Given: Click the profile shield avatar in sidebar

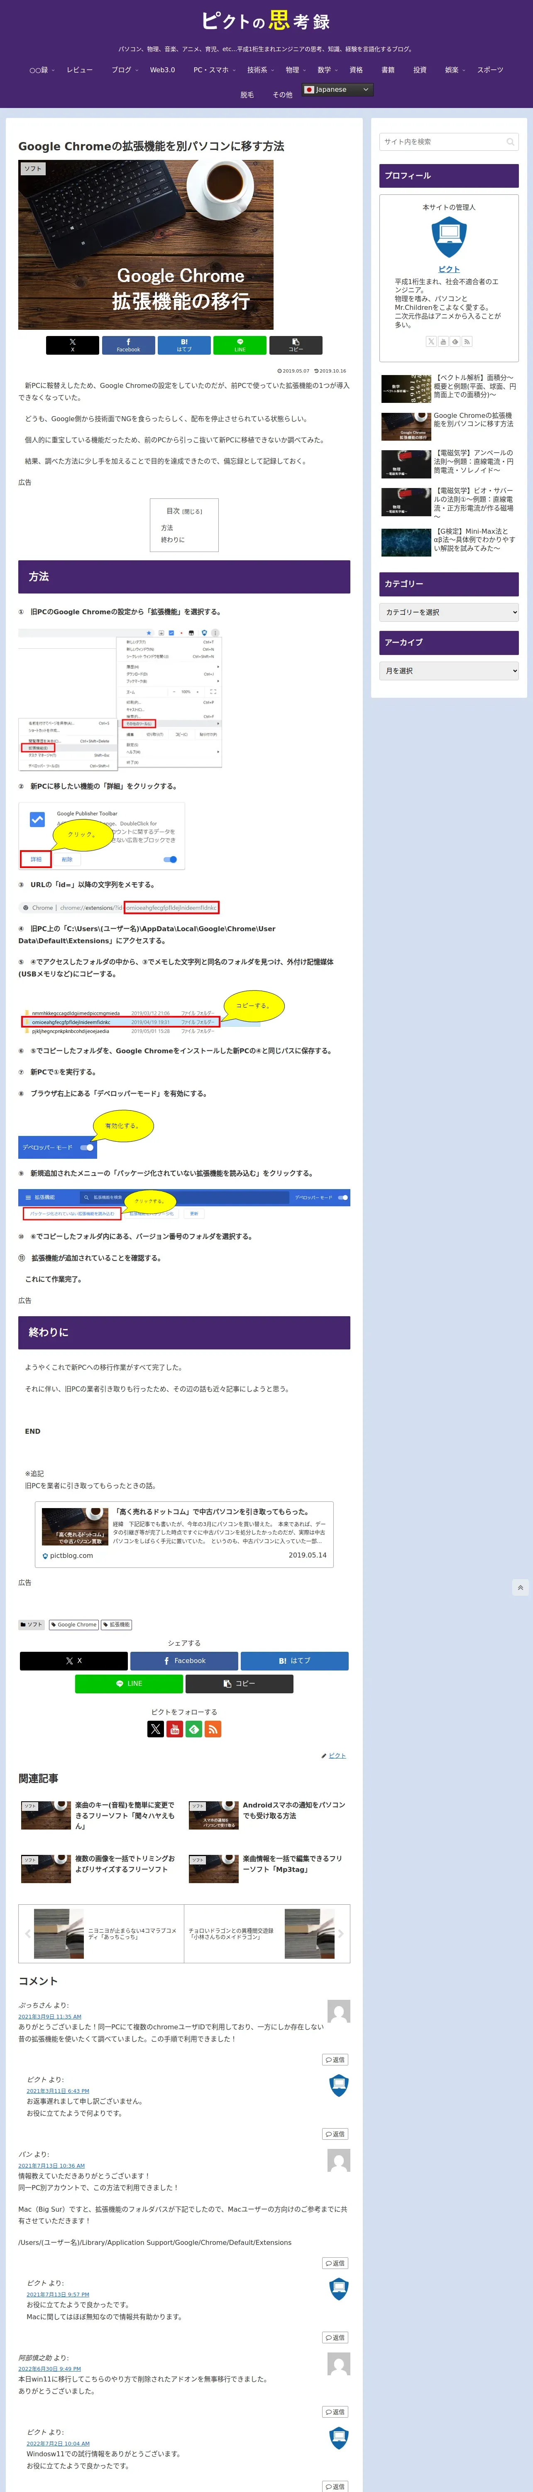Looking at the screenshot, I should coord(449,238).
